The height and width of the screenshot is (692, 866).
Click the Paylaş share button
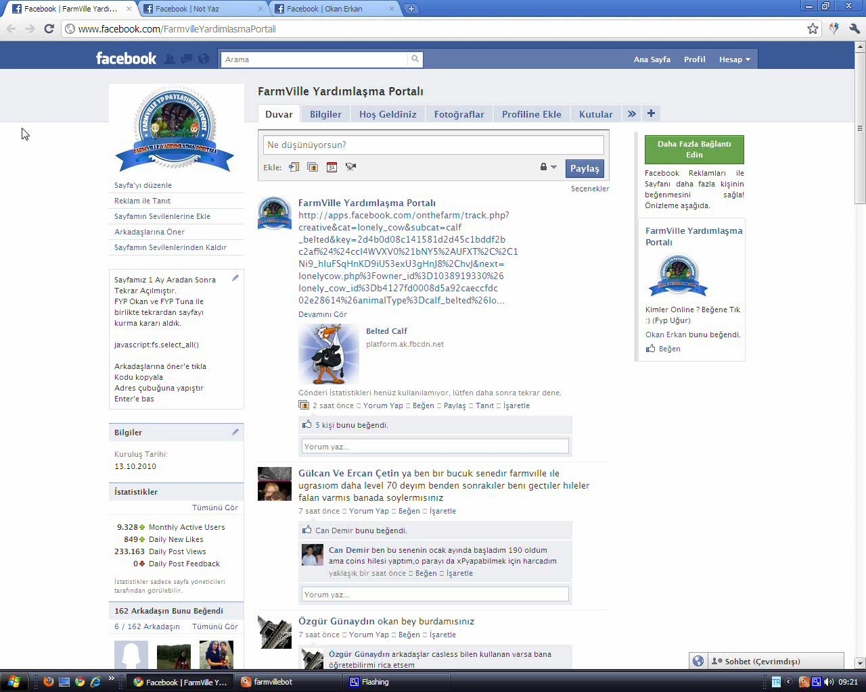585,168
